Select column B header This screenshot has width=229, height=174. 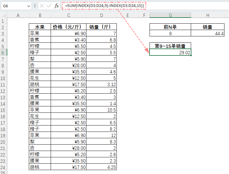coord(40,15)
